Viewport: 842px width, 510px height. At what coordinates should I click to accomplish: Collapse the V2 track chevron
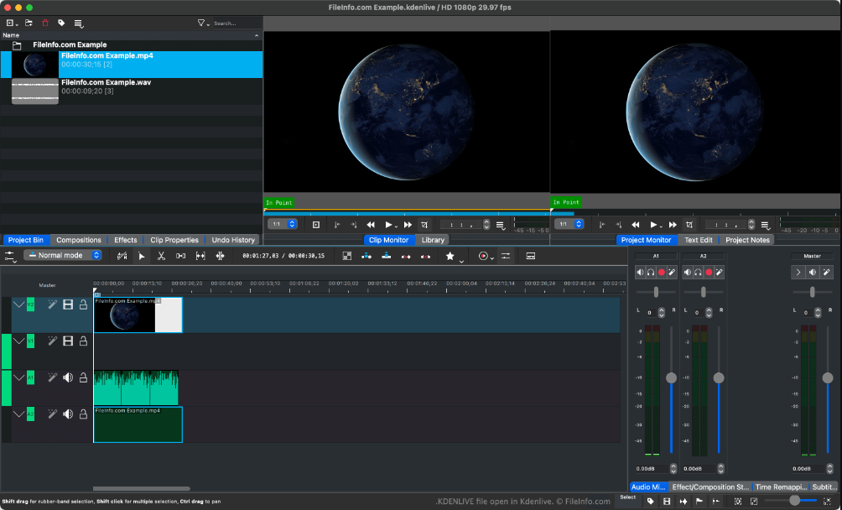coord(19,304)
